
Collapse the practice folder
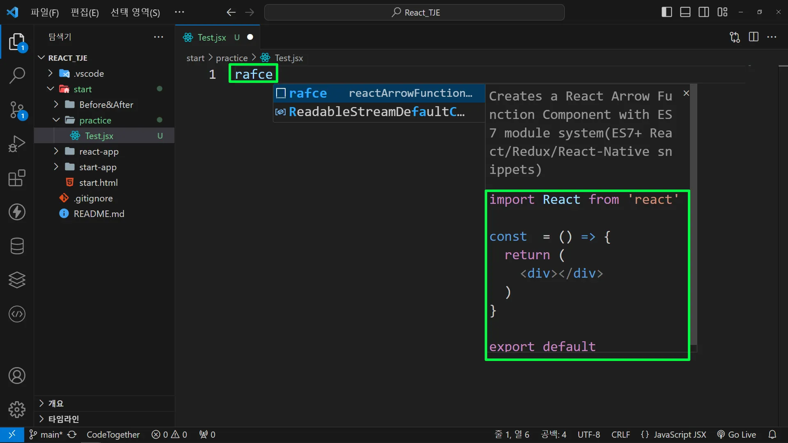point(95,120)
